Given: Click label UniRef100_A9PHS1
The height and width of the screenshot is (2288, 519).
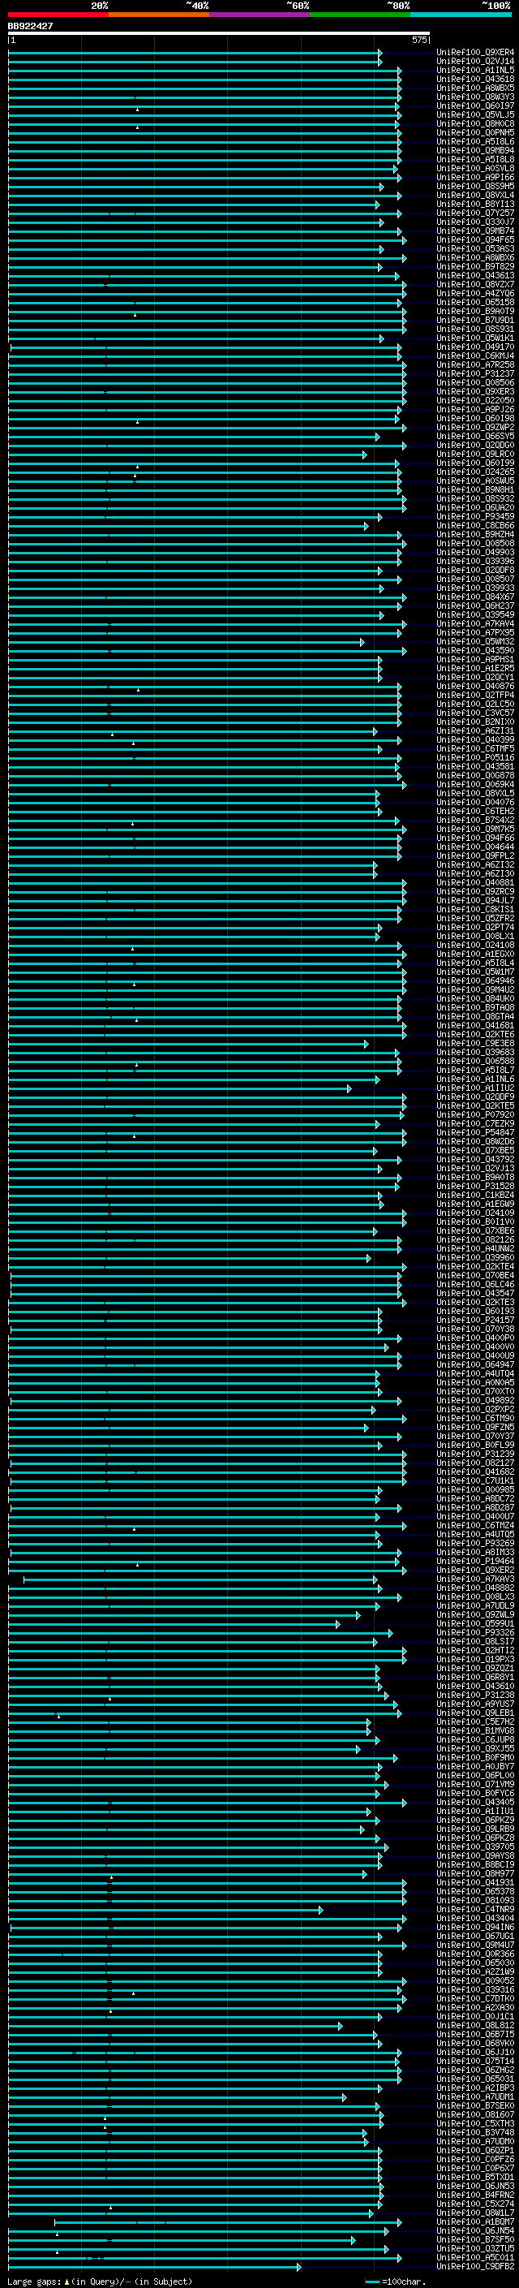Looking at the screenshot, I should click(x=475, y=660).
